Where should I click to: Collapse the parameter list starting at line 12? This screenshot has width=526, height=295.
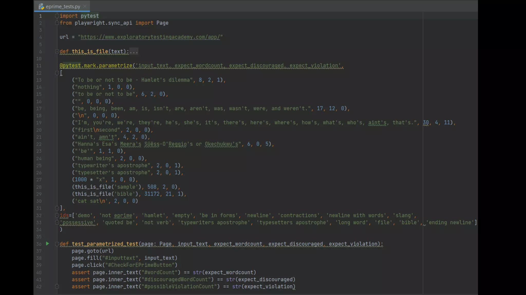pos(57,73)
